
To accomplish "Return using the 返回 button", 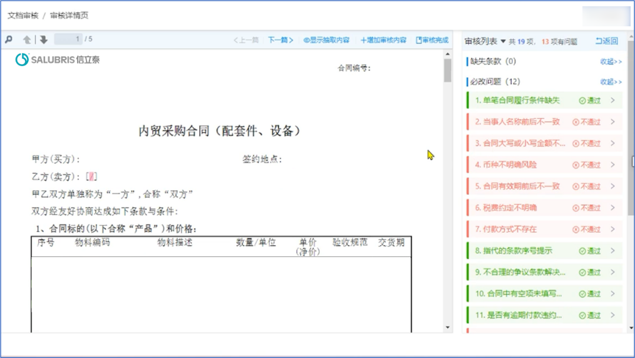I will pos(607,41).
